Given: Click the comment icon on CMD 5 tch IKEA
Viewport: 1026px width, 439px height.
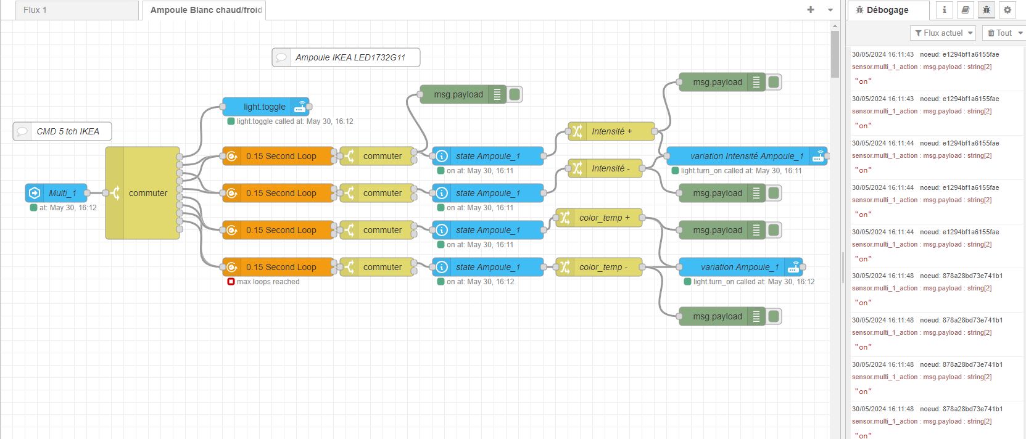Looking at the screenshot, I should point(22,131).
